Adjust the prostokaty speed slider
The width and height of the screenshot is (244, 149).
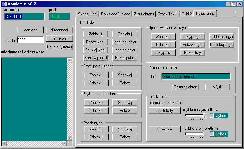tap(195, 116)
